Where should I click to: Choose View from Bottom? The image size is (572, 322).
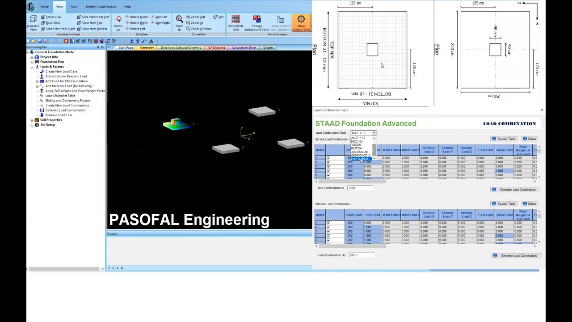pyautogui.click(x=92, y=29)
